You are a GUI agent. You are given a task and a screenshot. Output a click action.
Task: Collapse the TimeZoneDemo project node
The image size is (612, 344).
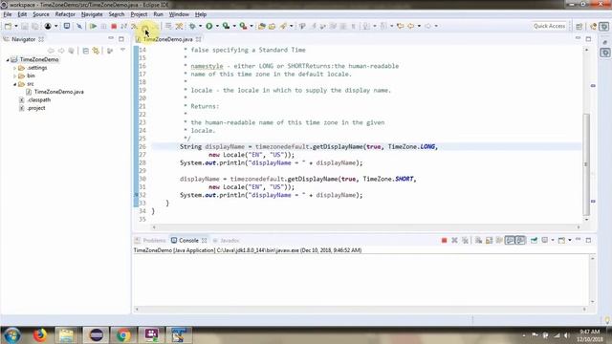(x=8, y=59)
